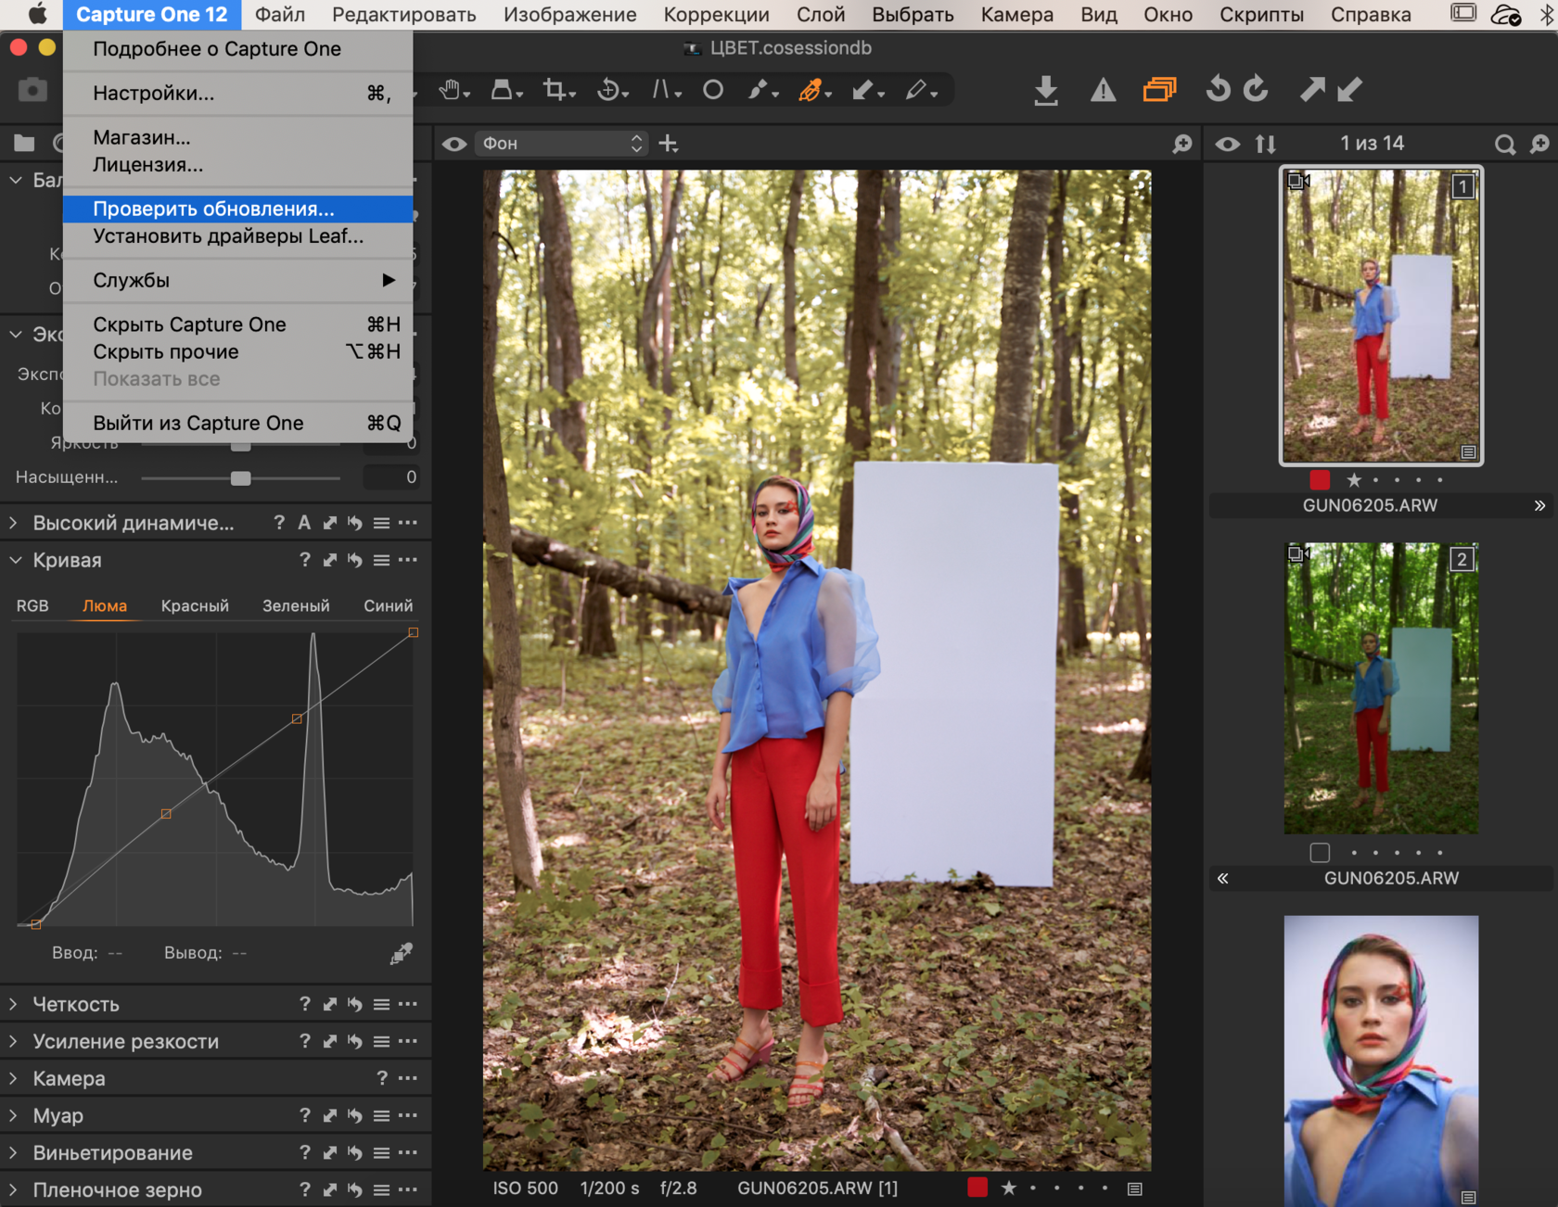Click Установить драйверы Leaf... entry
This screenshot has width=1558, height=1207.
tap(238, 235)
